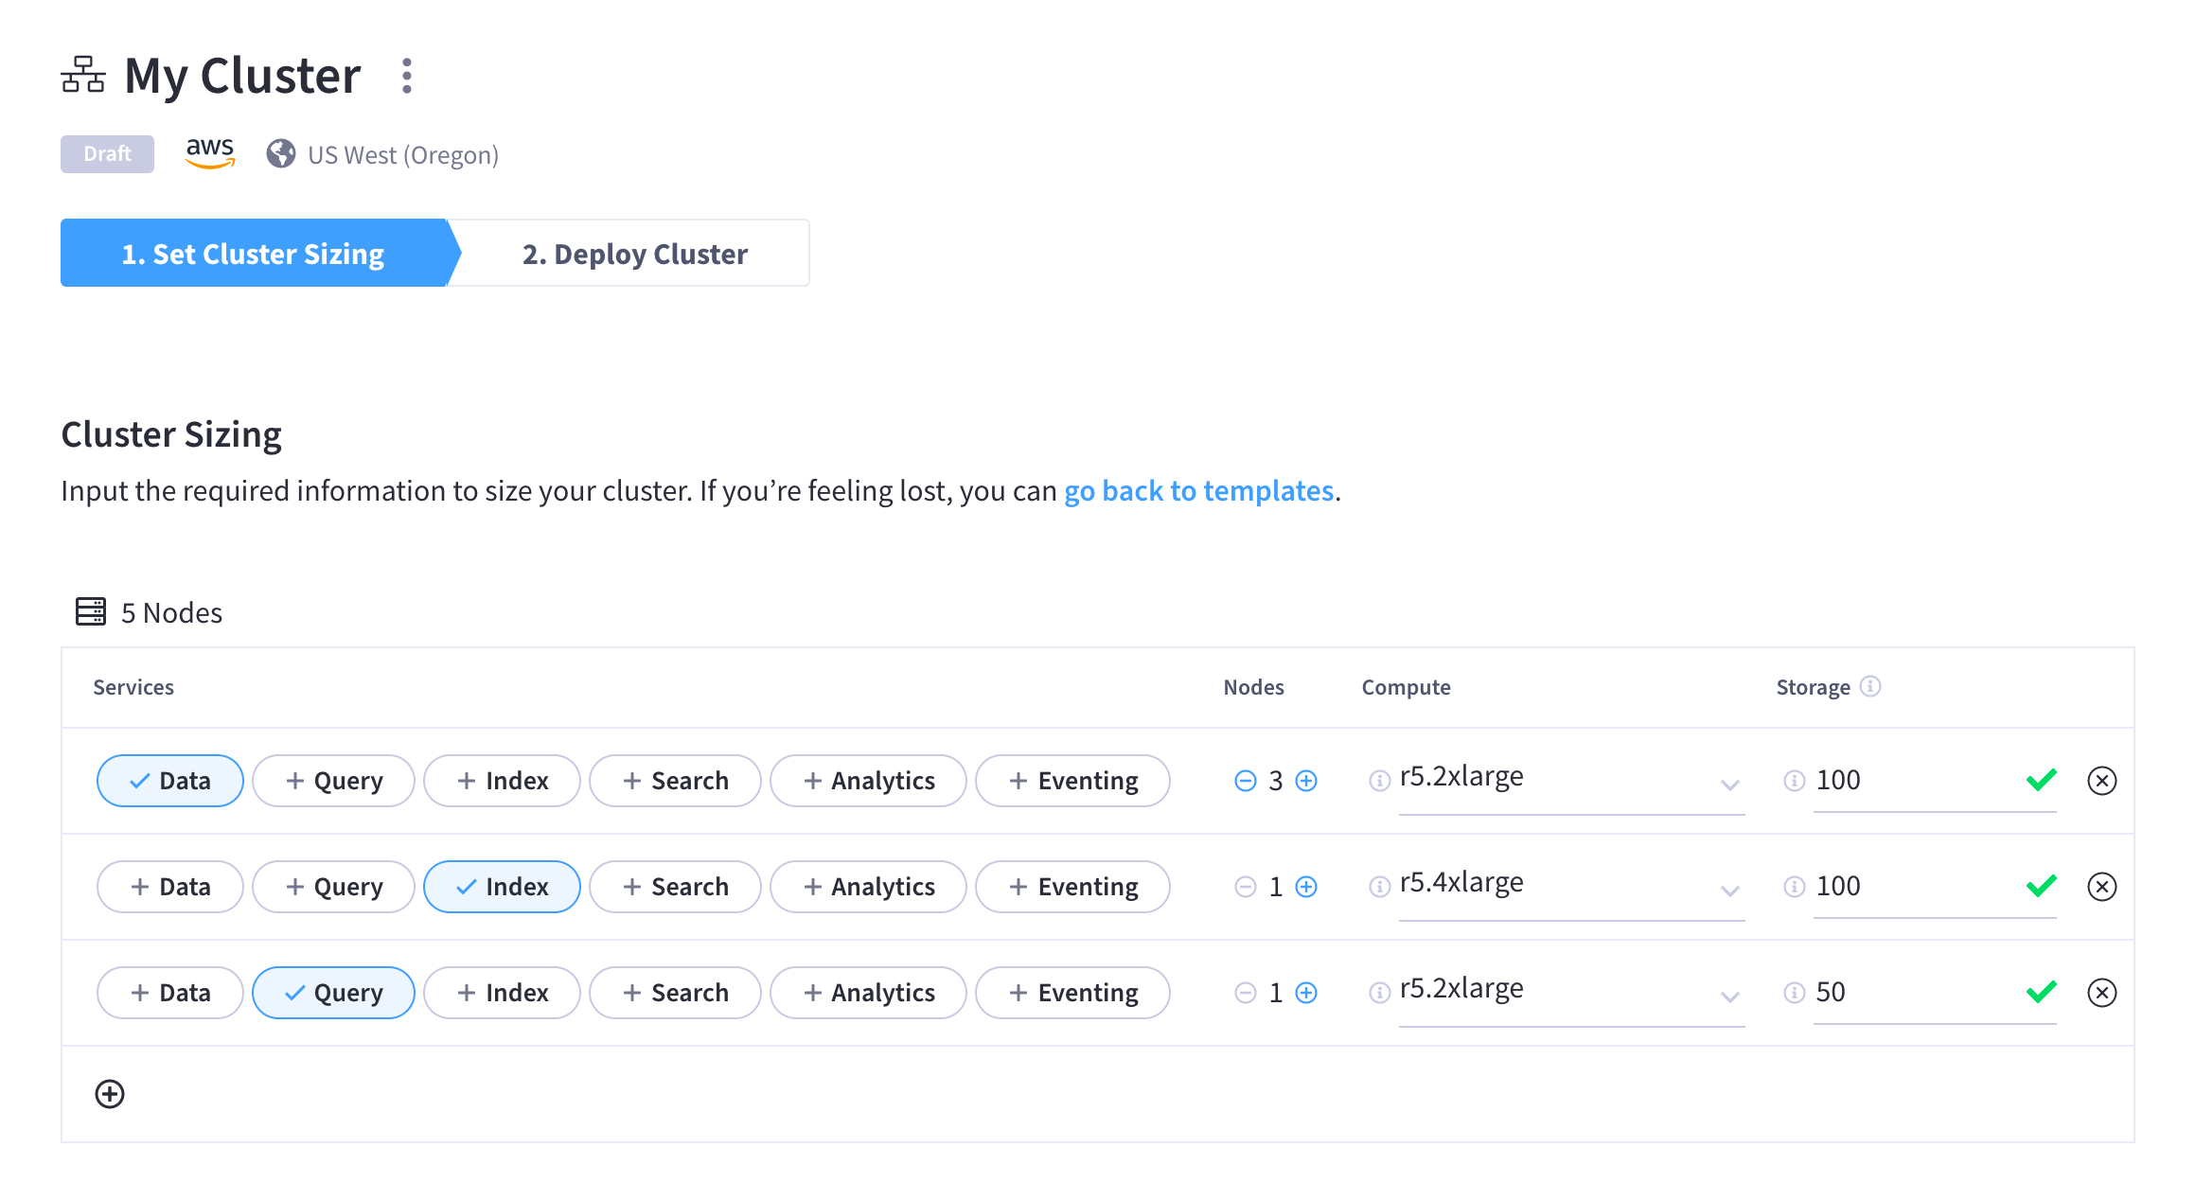
Task: Toggle the Data service on first row
Action: point(167,781)
